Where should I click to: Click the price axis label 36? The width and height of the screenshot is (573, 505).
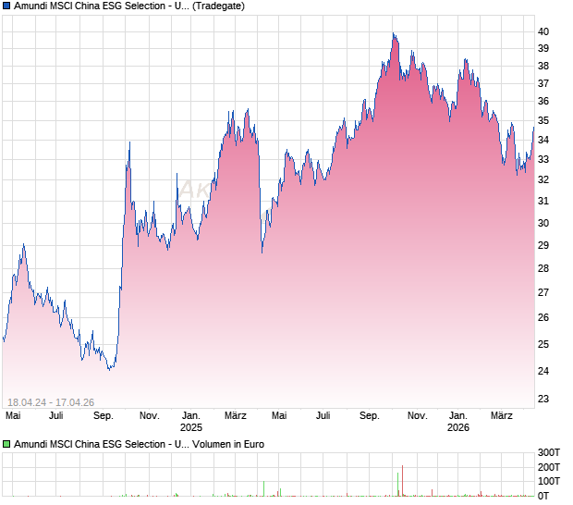click(x=543, y=102)
